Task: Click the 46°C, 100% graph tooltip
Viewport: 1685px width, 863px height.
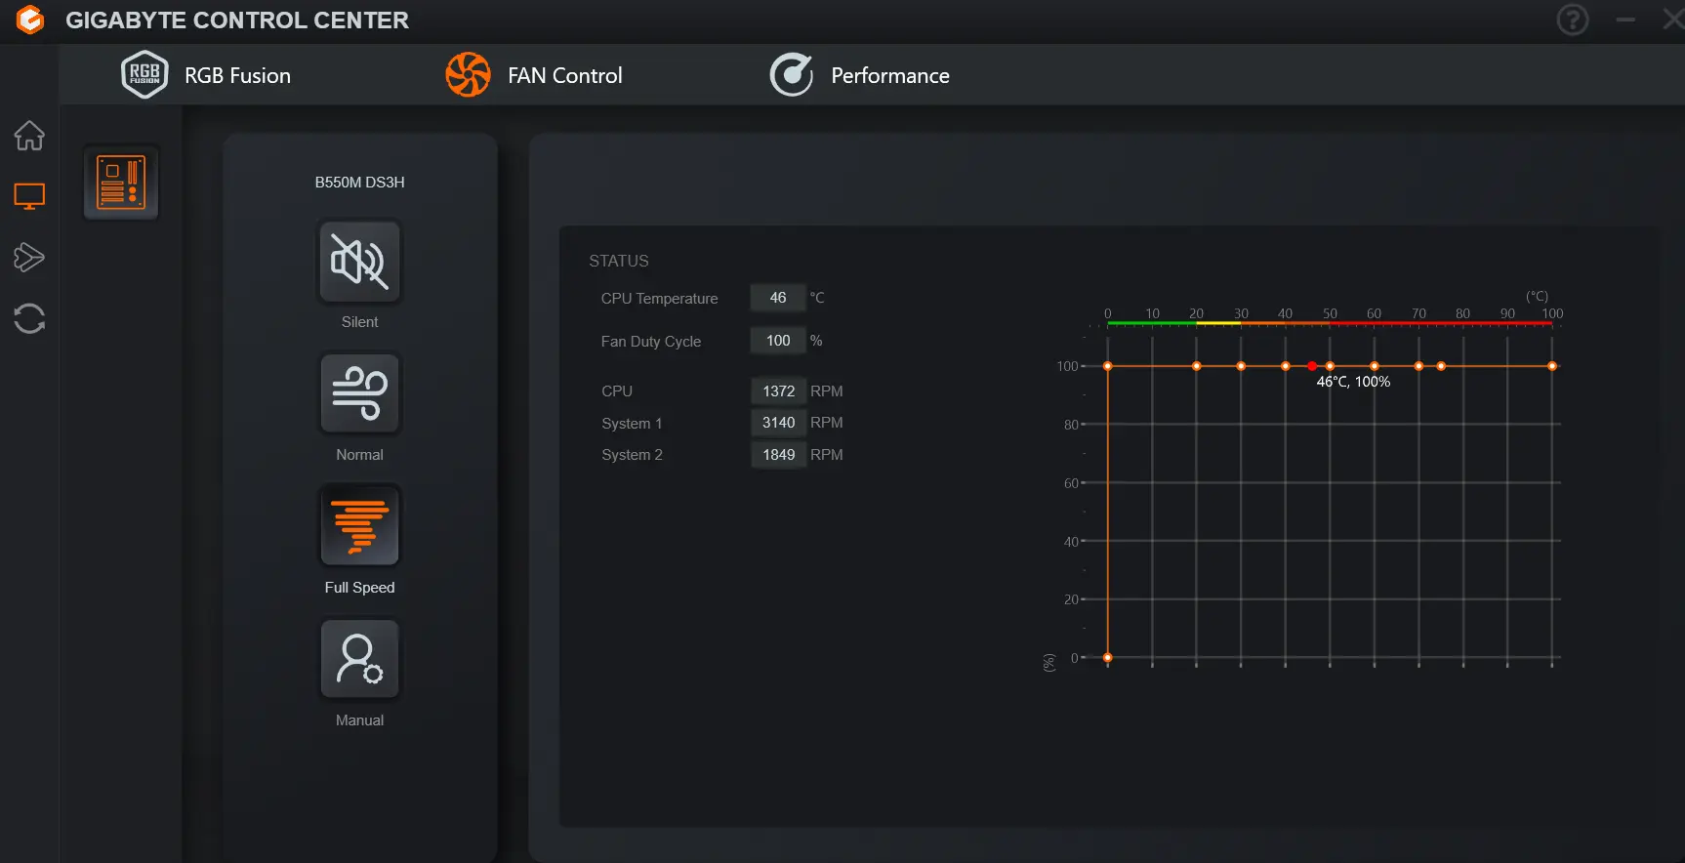Action: (1353, 382)
